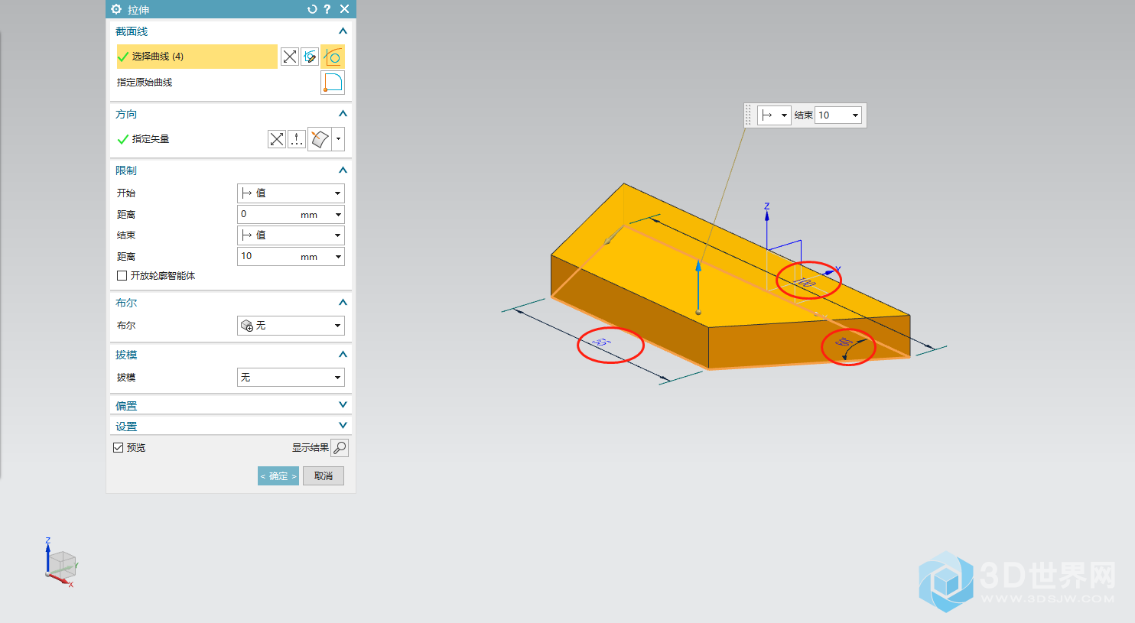This screenshot has height=623, width=1135.
Task: Open the 开始 limit type dropdown
Action: pyautogui.click(x=291, y=193)
